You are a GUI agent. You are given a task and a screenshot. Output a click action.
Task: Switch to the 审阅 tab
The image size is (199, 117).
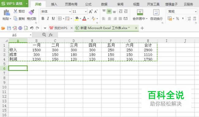pyautogui.click(x=120, y=4)
